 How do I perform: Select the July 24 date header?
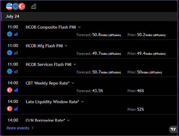(x=89, y=17)
